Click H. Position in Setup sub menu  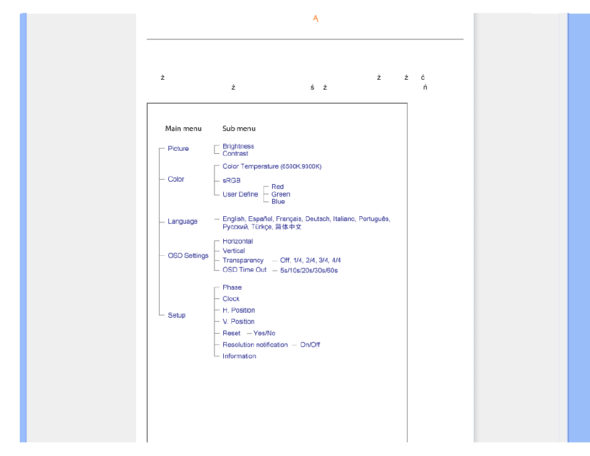[239, 311]
